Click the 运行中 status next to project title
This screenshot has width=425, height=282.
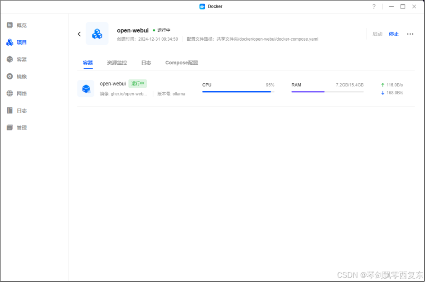click(x=162, y=30)
